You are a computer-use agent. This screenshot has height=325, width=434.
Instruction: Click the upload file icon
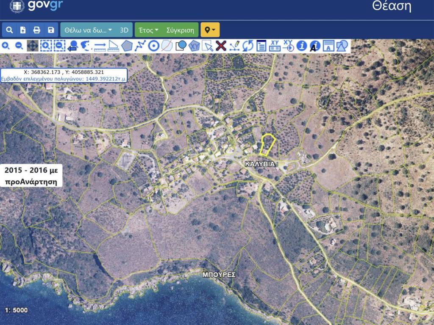coord(23,30)
